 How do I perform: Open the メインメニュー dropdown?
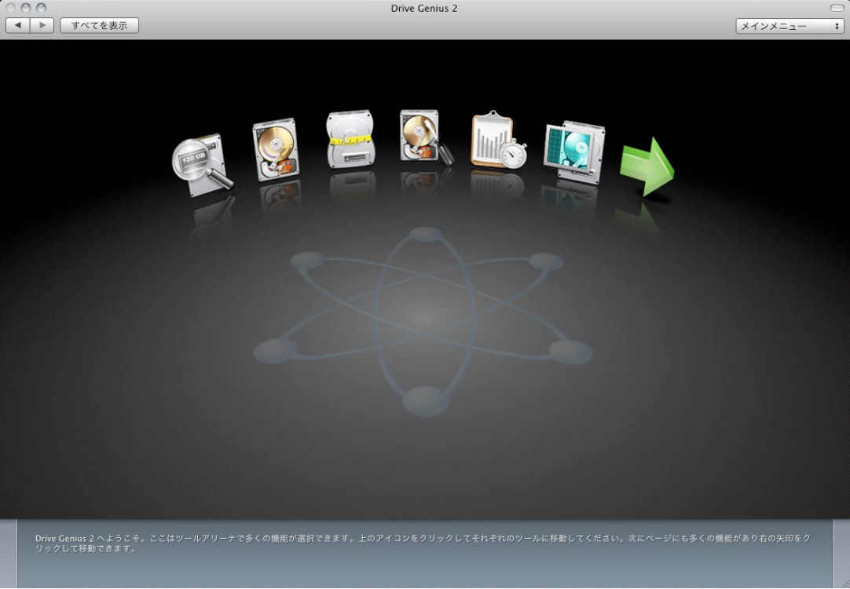click(790, 26)
